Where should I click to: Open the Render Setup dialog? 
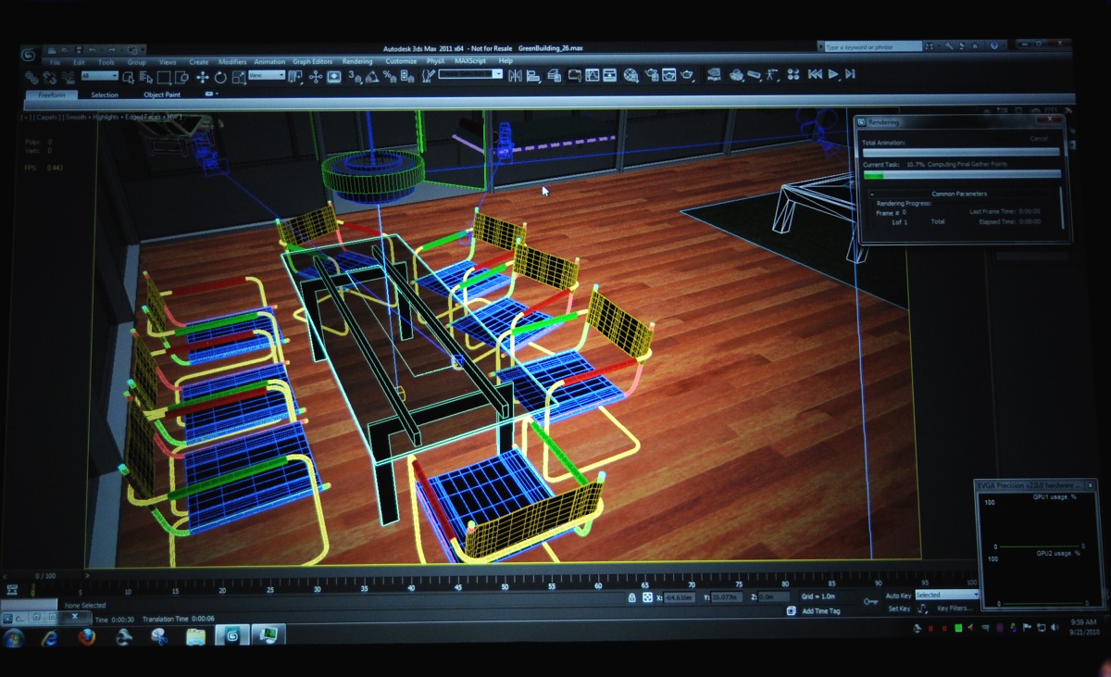654,76
